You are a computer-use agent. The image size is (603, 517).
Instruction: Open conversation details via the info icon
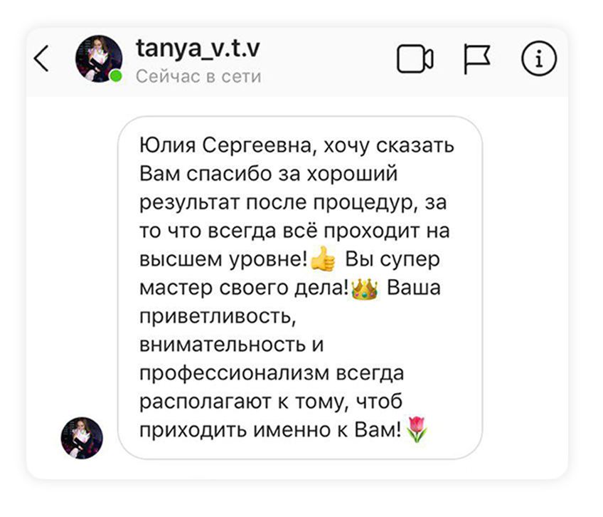click(x=539, y=58)
